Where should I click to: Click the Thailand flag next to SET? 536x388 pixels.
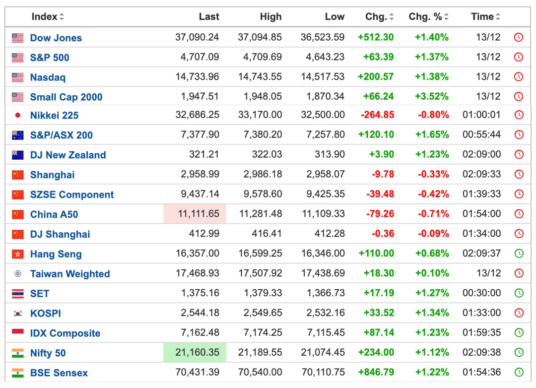17,294
